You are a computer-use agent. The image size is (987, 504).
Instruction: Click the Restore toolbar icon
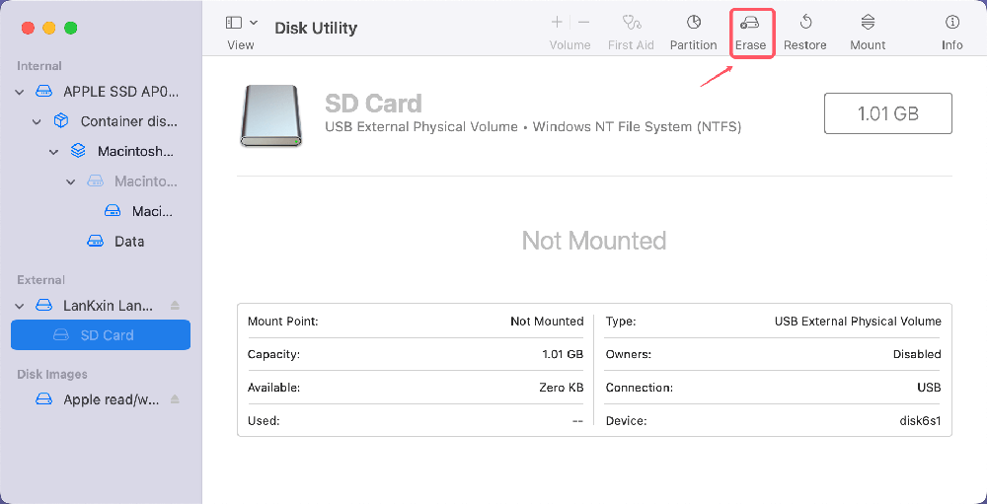[x=804, y=32]
